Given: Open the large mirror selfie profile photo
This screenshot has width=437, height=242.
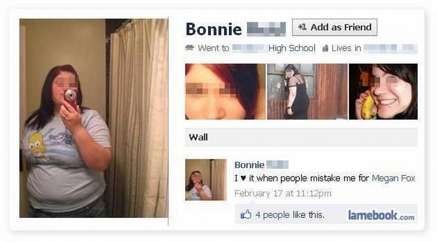Looking at the screenshot, I should (93, 118).
